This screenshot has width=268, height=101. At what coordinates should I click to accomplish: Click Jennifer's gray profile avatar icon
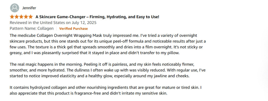[x=15, y=8]
